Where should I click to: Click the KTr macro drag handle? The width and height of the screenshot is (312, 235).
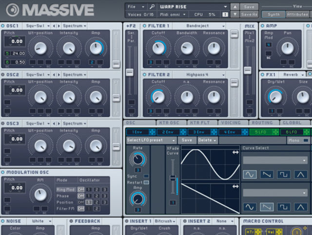point(258,232)
